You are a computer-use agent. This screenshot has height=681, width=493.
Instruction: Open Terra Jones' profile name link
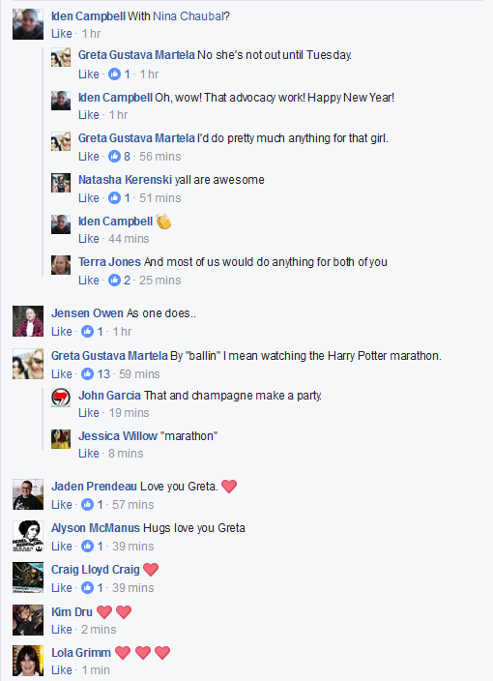pos(109,262)
